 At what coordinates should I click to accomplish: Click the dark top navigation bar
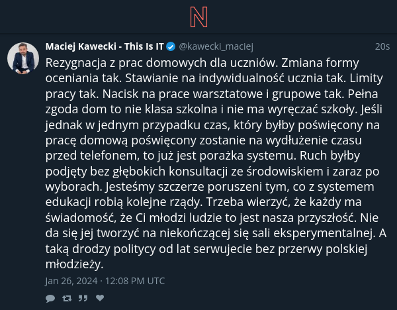[198, 17]
